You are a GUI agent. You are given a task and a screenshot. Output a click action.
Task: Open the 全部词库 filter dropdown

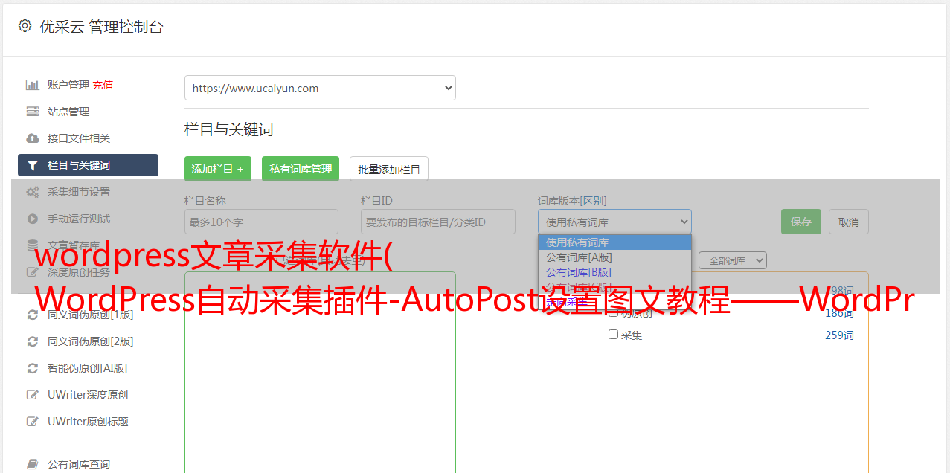[733, 260]
